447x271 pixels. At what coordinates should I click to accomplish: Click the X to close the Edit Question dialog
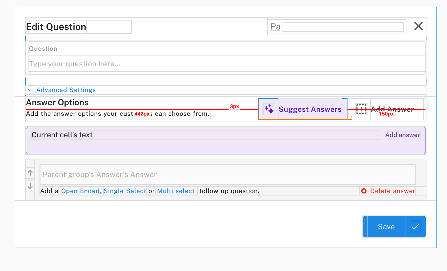point(418,26)
